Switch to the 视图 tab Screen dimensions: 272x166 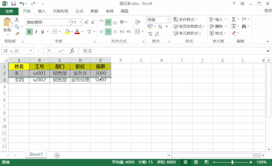(x=124, y=11)
